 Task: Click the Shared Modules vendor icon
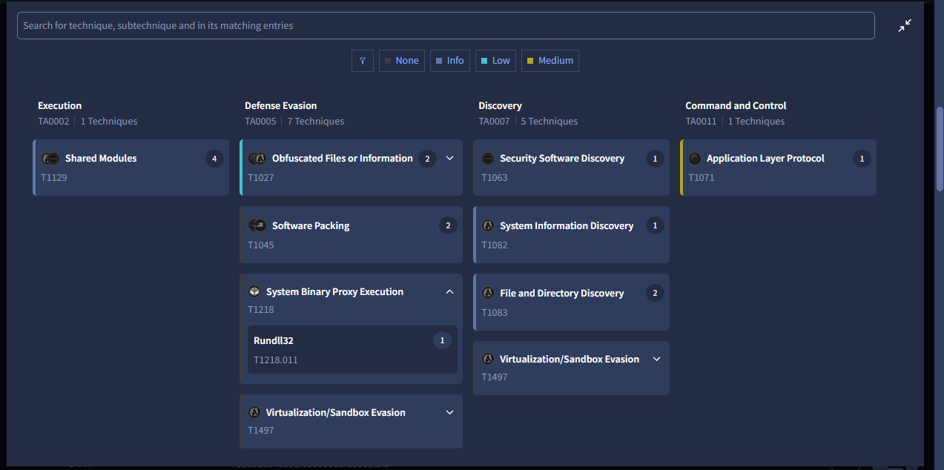(x=50, y=159)
